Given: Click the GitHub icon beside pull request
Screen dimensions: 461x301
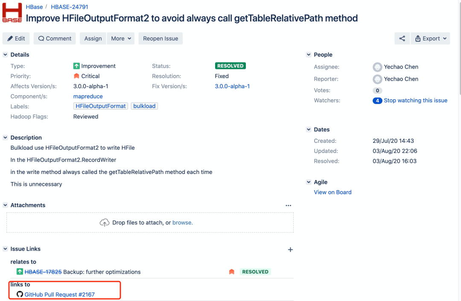Looking at the screenshot, I should pos(20,294).
